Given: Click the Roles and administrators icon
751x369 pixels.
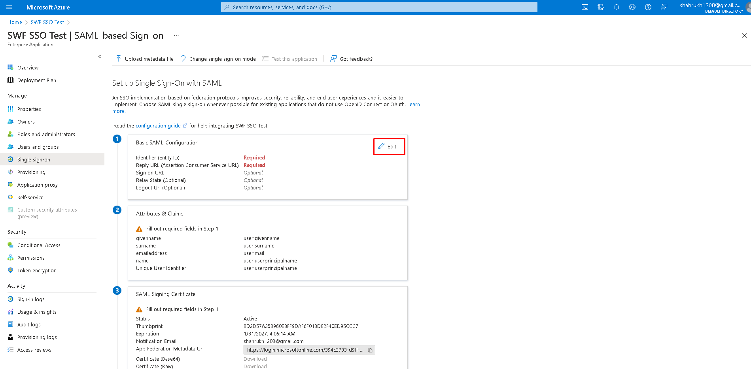Looking at the screenshot, I should 10,134.
